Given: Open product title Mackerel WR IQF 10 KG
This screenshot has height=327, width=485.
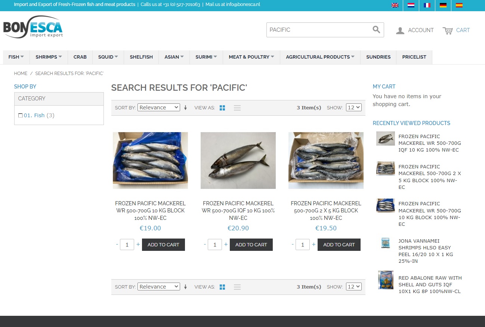Looking at the screenshot, I should (238, 211).
